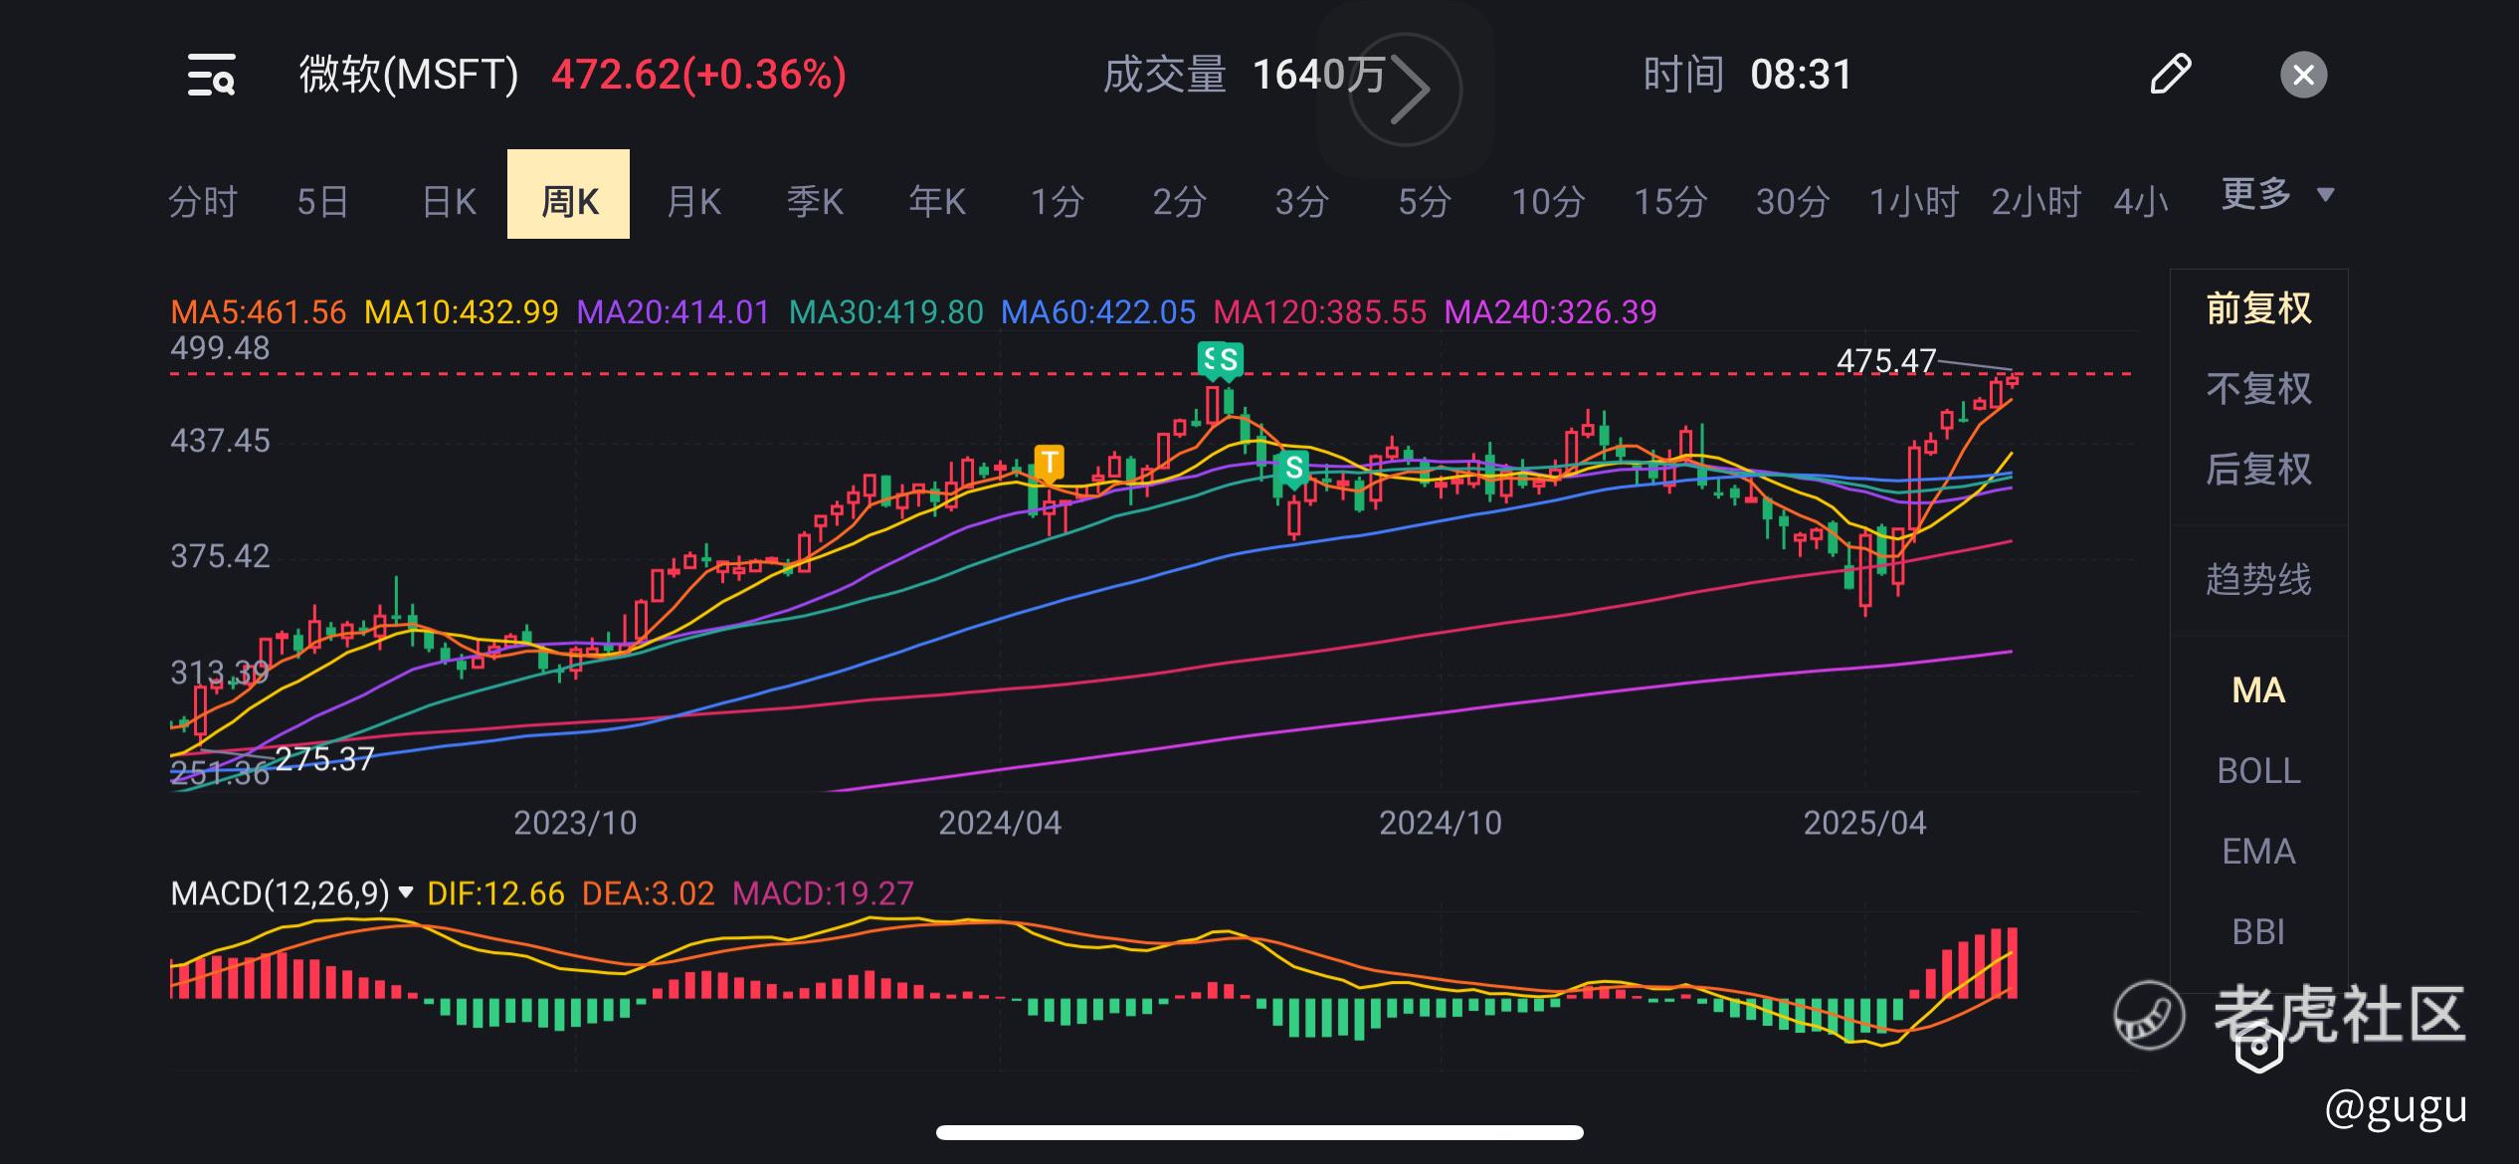2519x1164 pixels.
Task: Tap the 时间 08:31 time readout
Action: point(1747,75)
